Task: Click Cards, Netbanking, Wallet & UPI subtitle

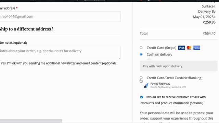Action: [168, 87]
